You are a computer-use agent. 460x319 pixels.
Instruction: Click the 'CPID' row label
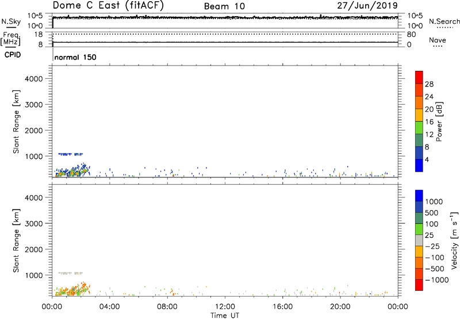[x=13, y=55]
